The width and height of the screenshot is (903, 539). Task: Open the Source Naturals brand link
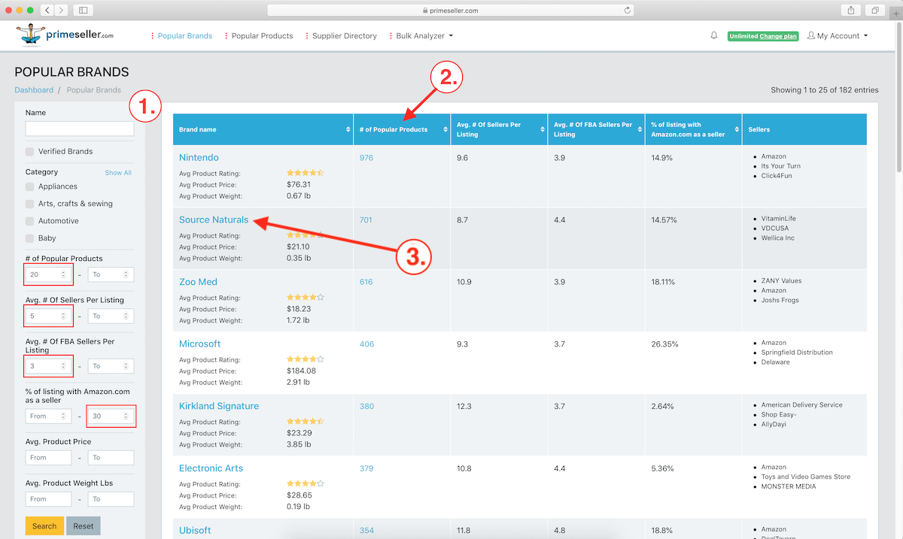coord(214,220)
